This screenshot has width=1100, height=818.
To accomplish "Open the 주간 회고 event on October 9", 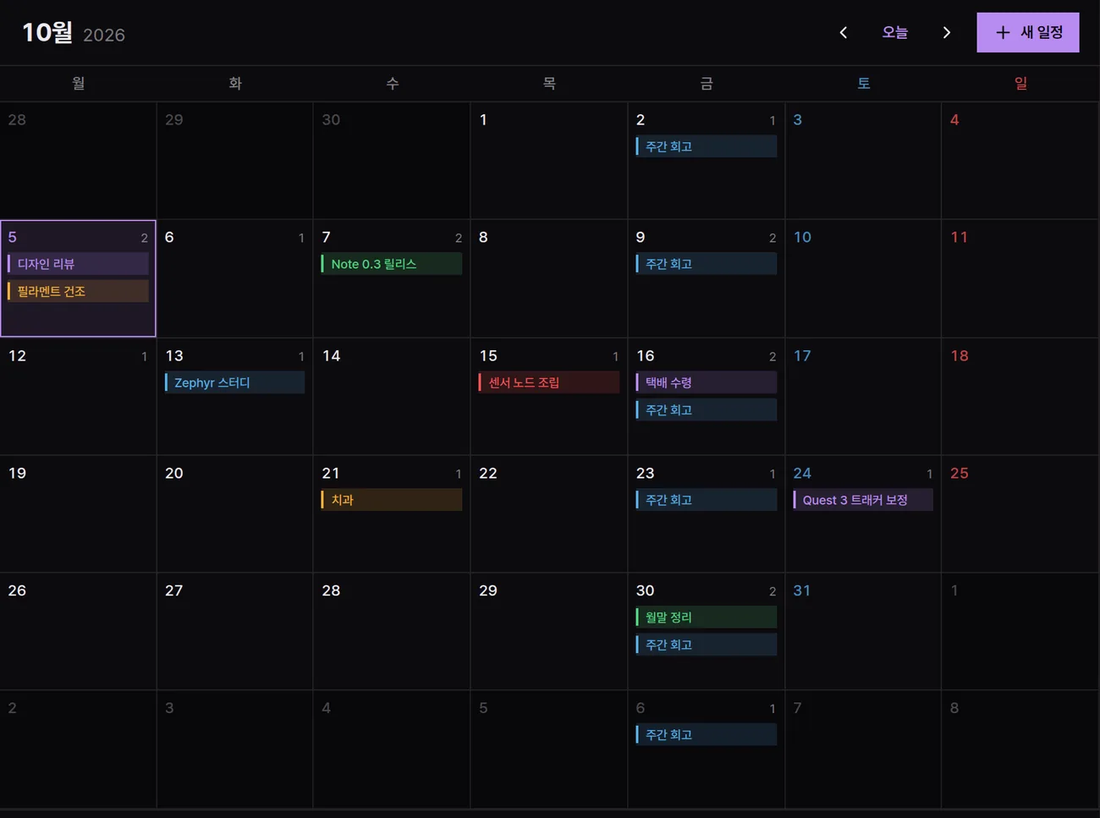I will coord(706,264).
